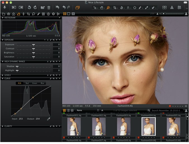Select the crop tool in cursor toolbar

tap(115, 8)
